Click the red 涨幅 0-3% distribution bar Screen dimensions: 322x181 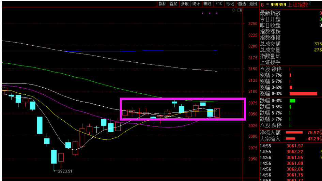pos(303,94)
